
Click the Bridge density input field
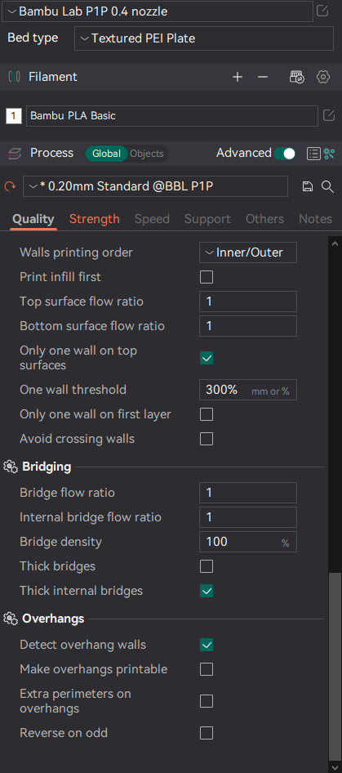tap(248, 542)
